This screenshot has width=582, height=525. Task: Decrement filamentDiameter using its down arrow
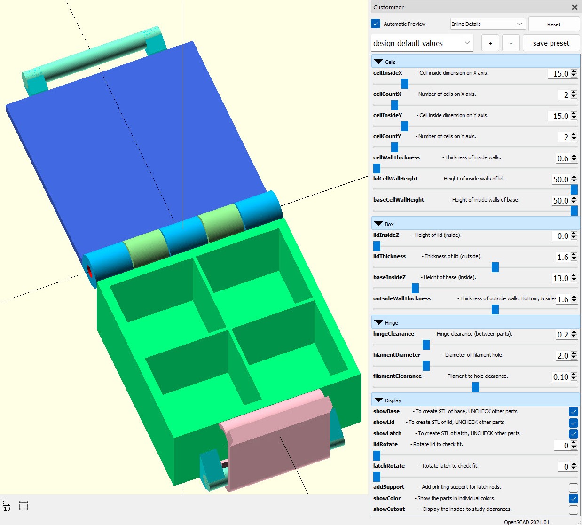pos(574,358)
